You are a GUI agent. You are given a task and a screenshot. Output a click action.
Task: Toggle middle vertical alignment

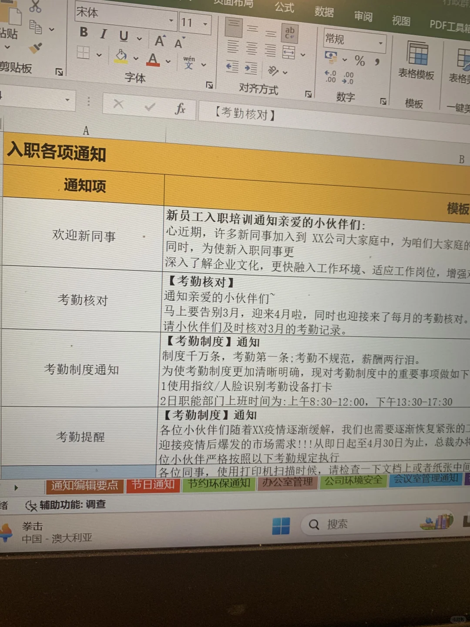click(252, 30)
